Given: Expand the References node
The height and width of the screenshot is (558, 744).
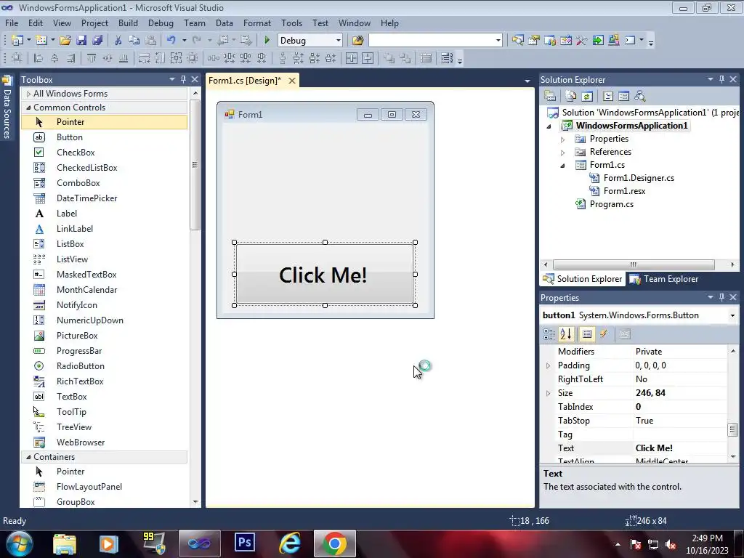Looking at the screenshot, I should 563,153.
